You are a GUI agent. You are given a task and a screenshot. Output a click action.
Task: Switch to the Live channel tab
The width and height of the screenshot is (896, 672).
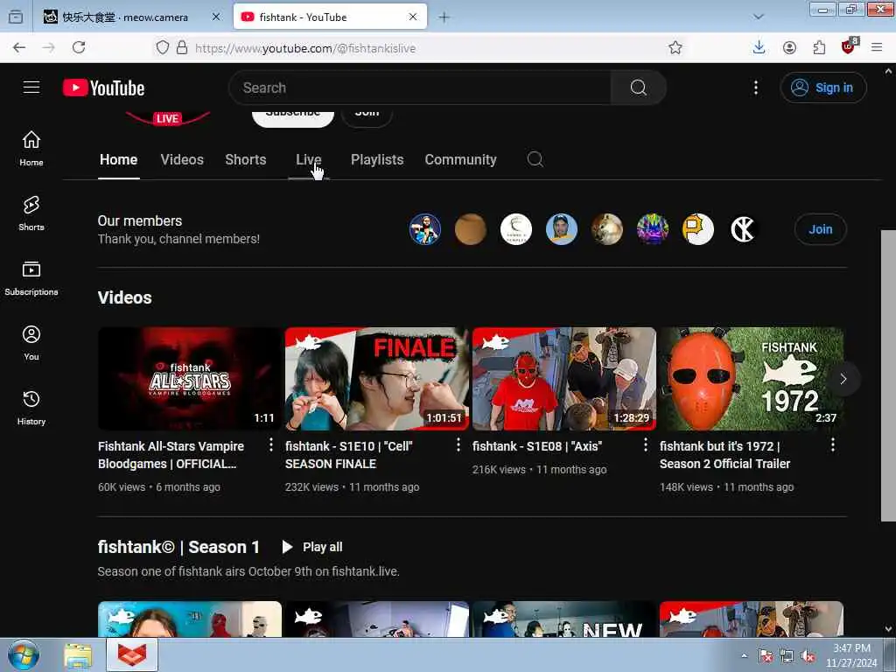pyautogui.click(x=309, y=159)
